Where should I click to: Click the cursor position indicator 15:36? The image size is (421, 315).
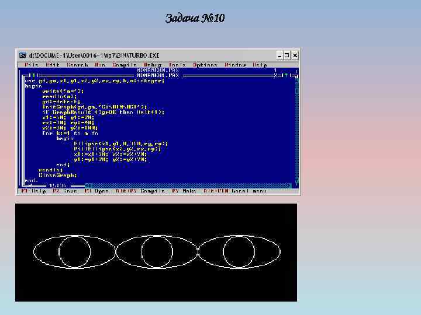58,185
